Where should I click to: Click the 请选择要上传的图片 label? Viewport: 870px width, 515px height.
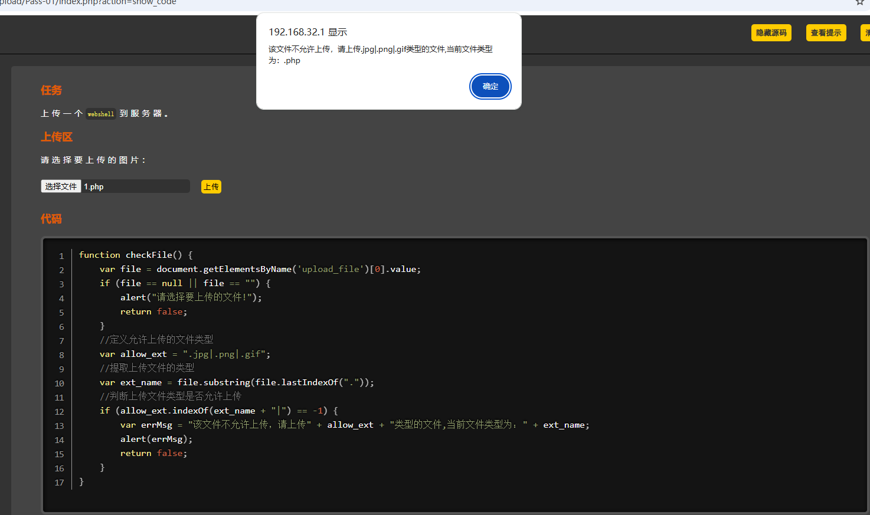[93, 160]
